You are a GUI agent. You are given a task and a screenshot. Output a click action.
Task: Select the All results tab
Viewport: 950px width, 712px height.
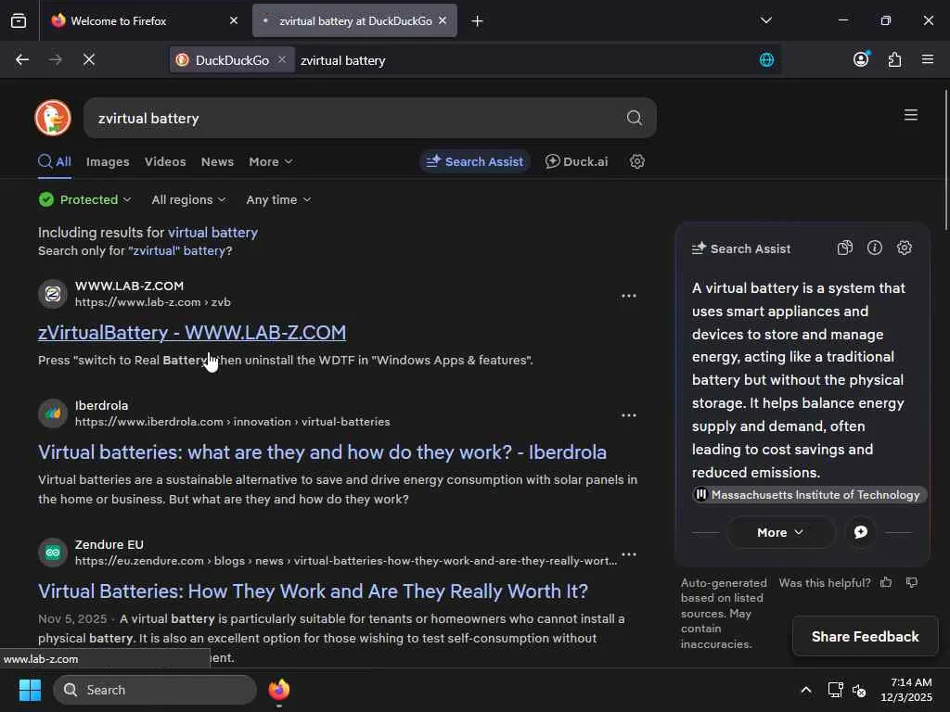pyautogui.click(x=55, y=161)
